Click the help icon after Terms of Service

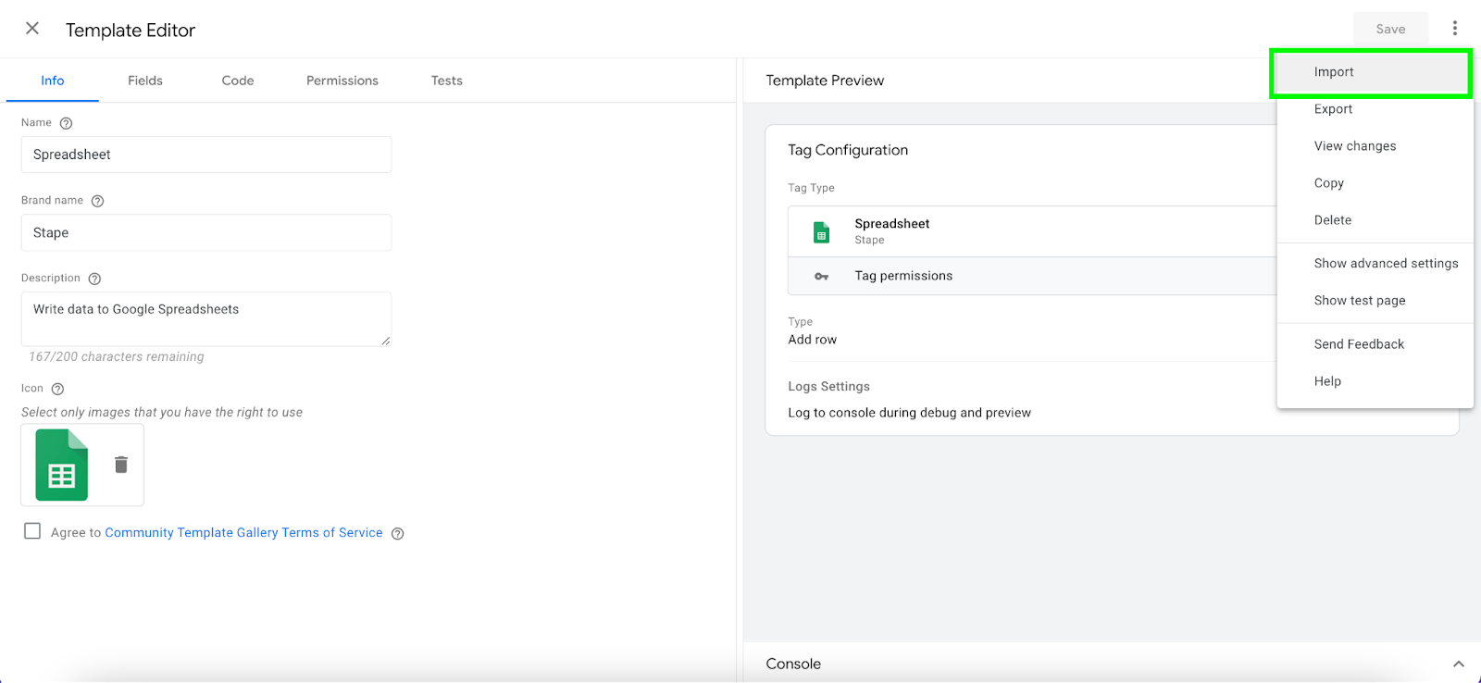[x=397, y=533]
